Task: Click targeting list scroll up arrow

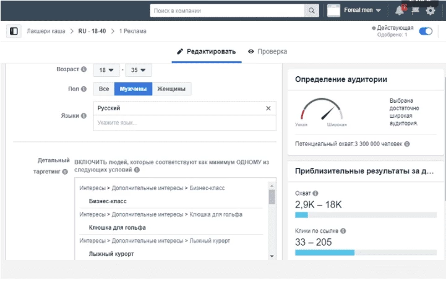Action: click(272, 186)
